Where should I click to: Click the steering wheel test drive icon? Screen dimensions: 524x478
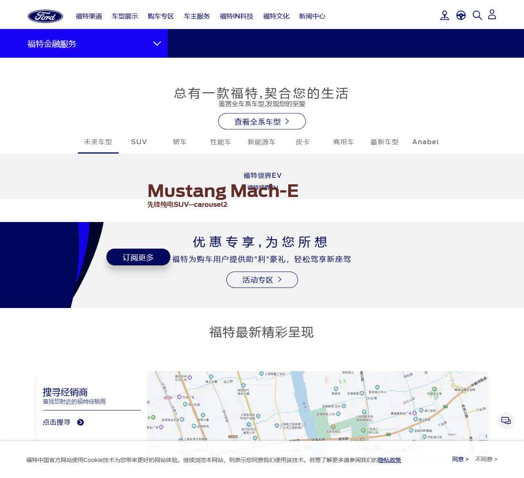pyautogui.click(x=461, y=16)
